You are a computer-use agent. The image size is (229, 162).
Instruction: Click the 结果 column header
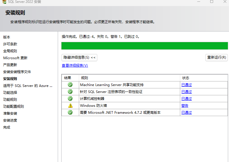70,78
